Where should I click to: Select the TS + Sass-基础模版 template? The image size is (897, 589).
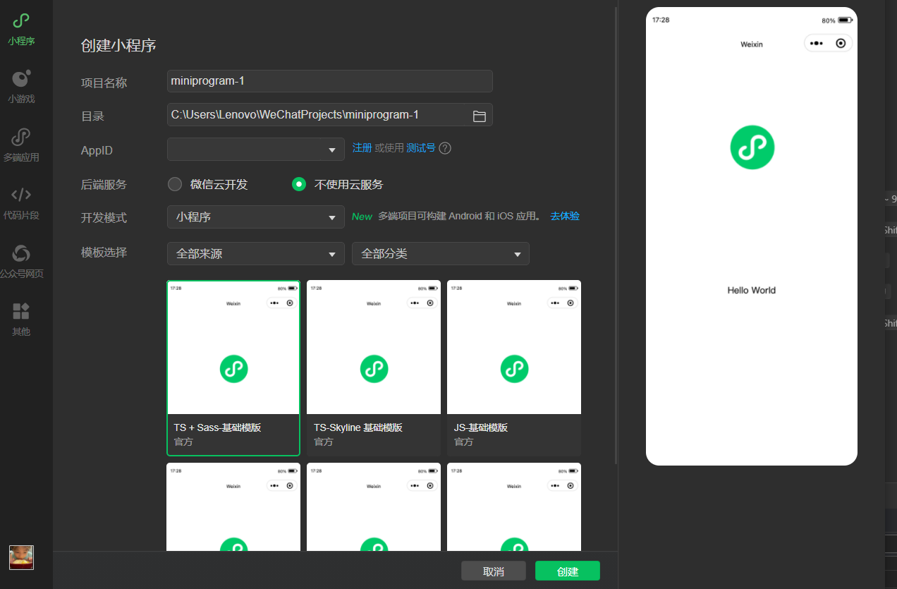233,368
